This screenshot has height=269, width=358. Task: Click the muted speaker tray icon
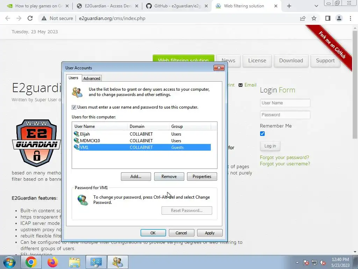tap(323, 262)
